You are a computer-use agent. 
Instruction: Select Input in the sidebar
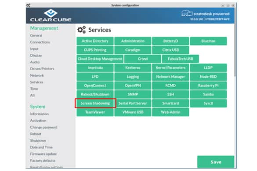pos(34,49)
